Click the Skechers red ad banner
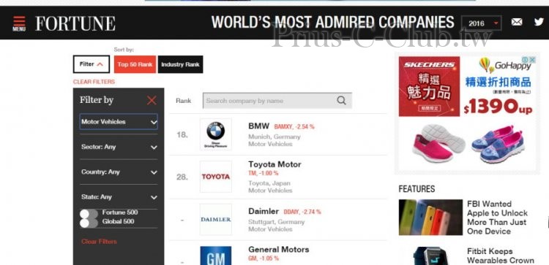Image resolution: width=549 pixels, height=265 pixels. pos(429,86)
